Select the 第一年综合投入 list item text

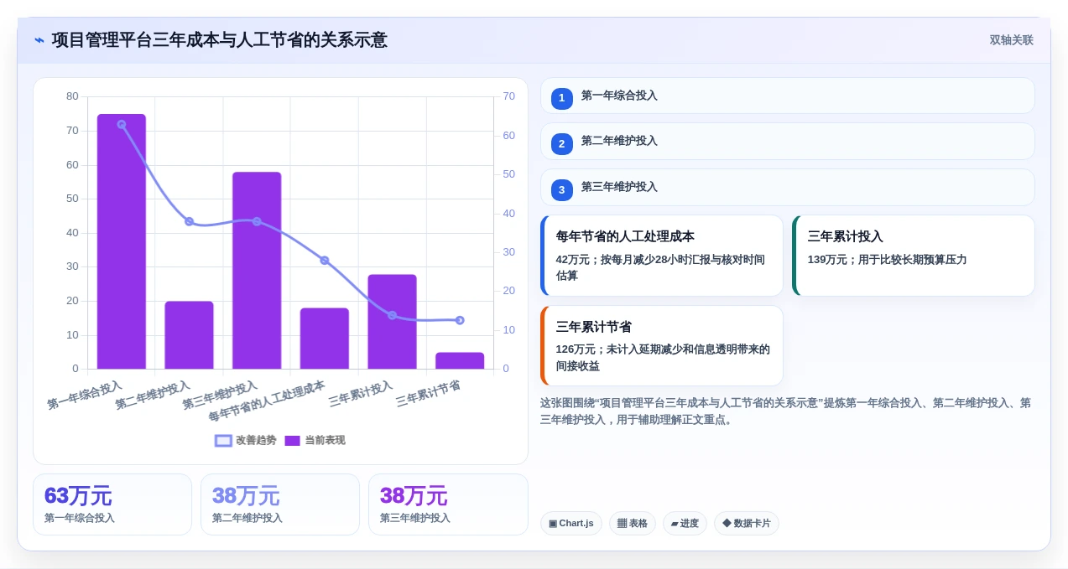(619, 96)
